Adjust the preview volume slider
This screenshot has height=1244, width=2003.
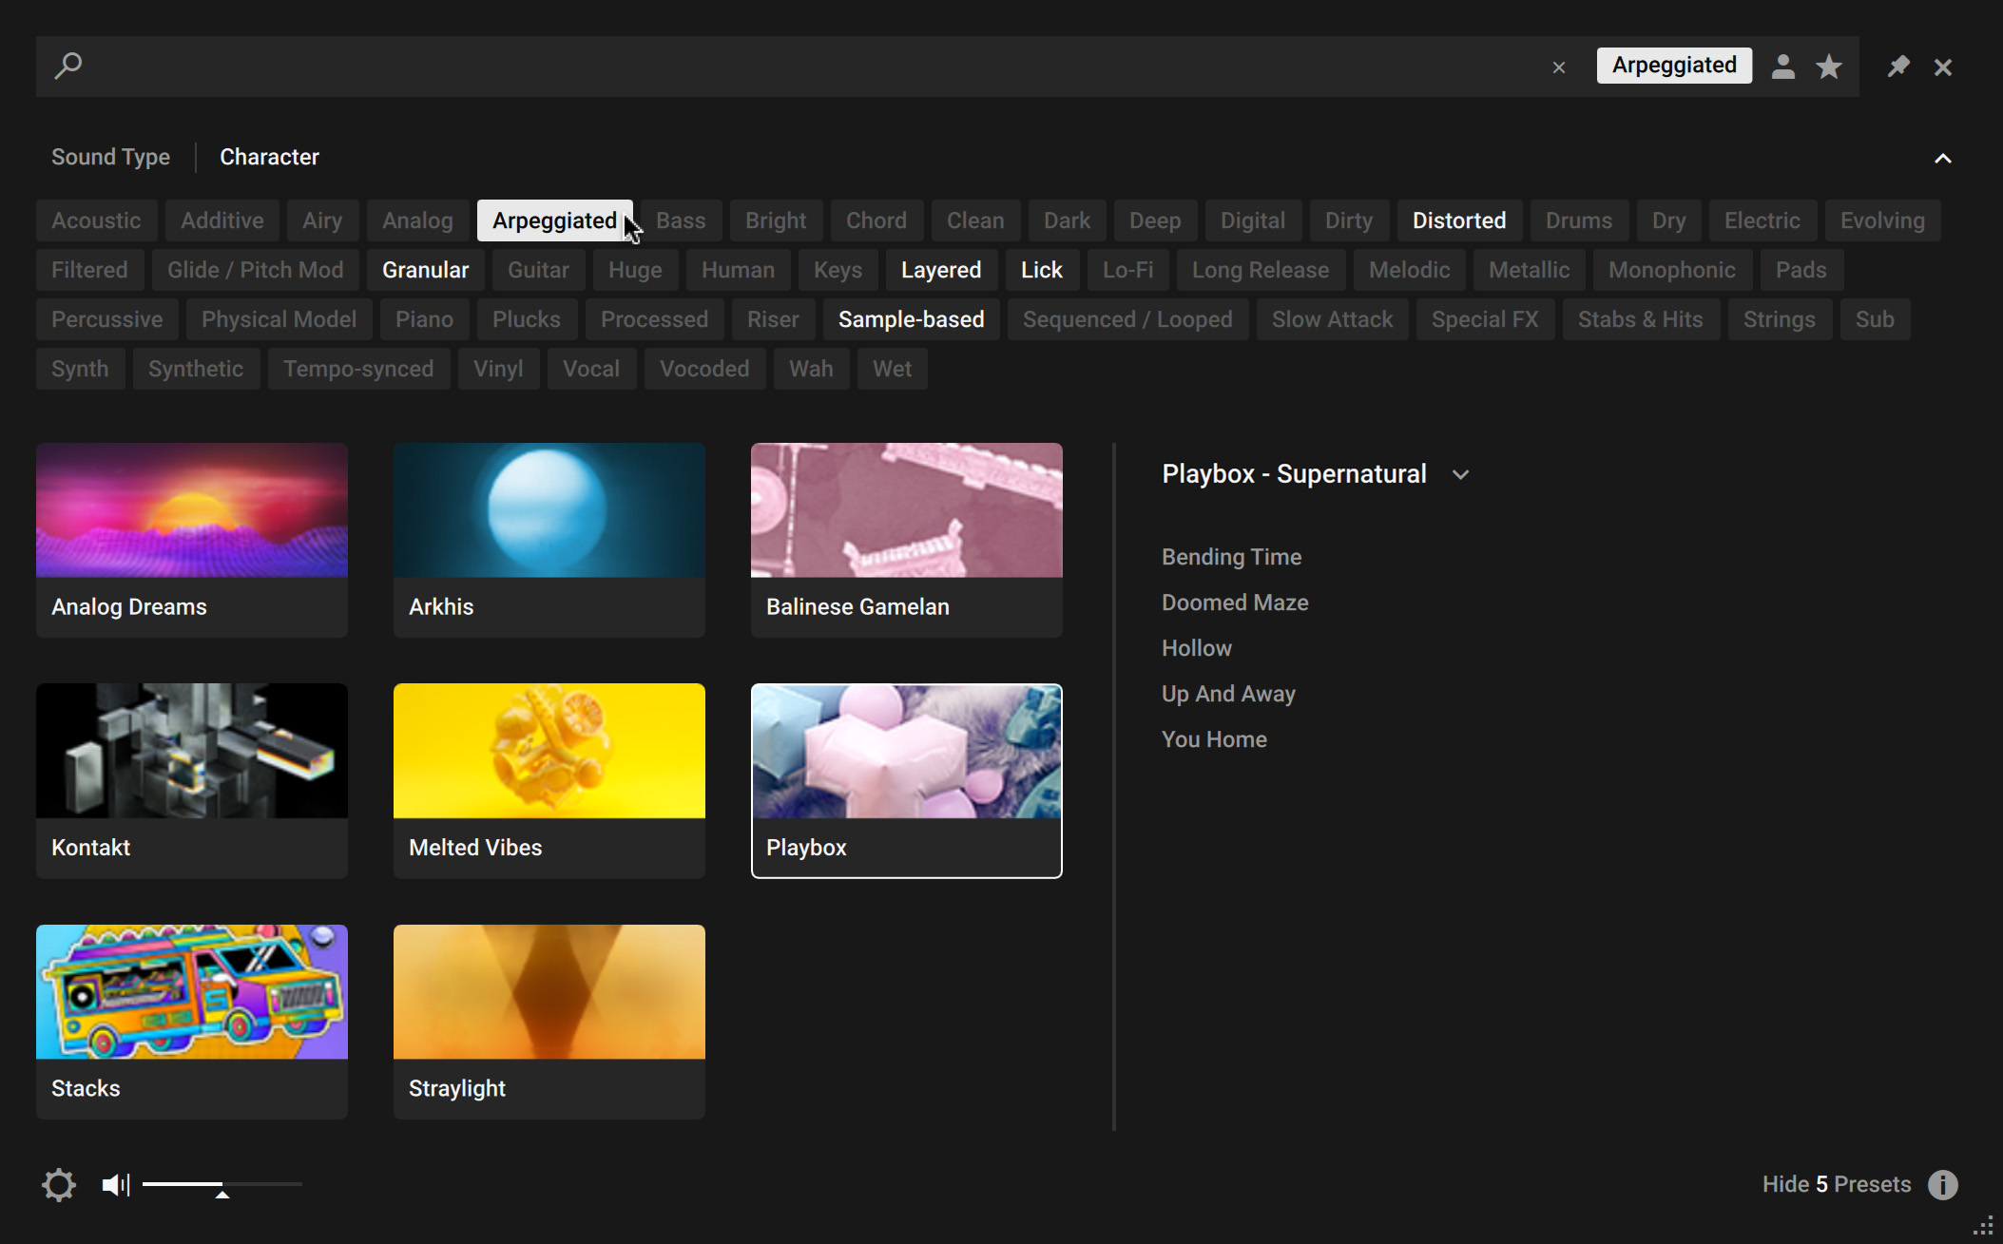tap(221, 1185)
